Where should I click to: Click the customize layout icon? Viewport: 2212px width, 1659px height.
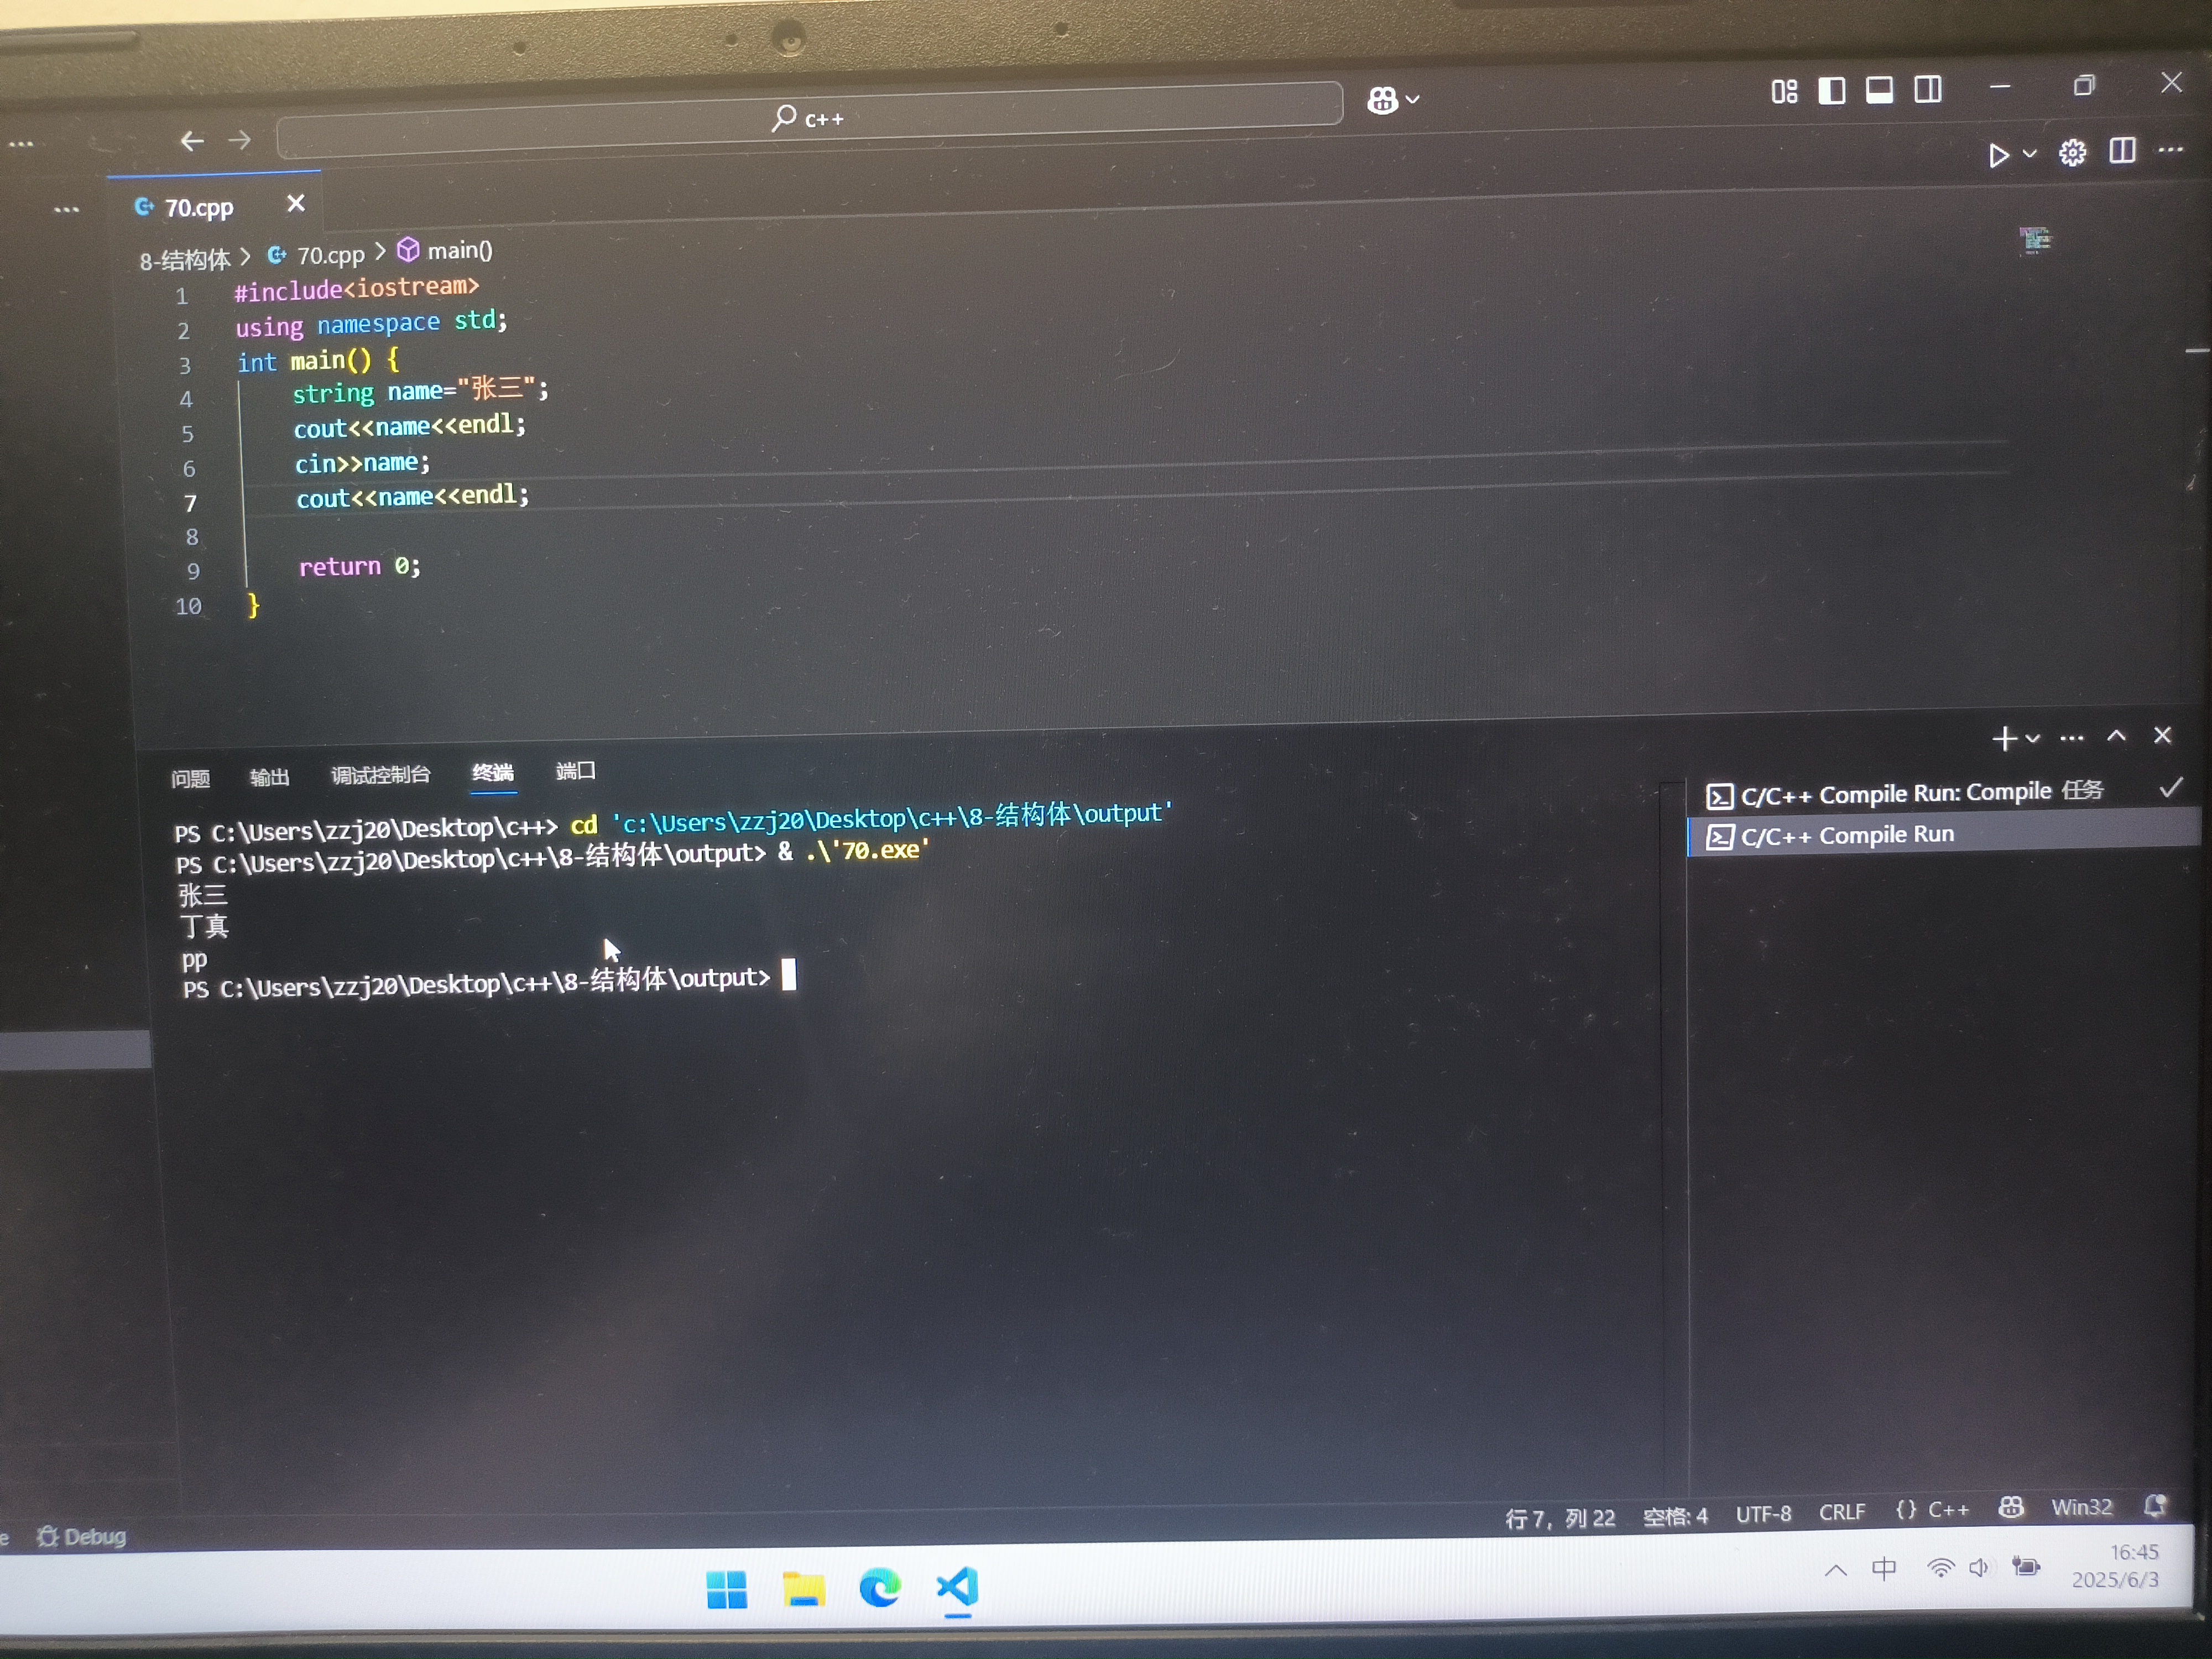1784,92
